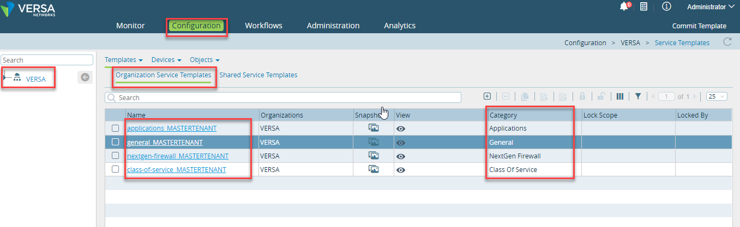The image size is (740, 227).
Task: Collapse the left panel with arrow icon
Action: pos(85,77)
